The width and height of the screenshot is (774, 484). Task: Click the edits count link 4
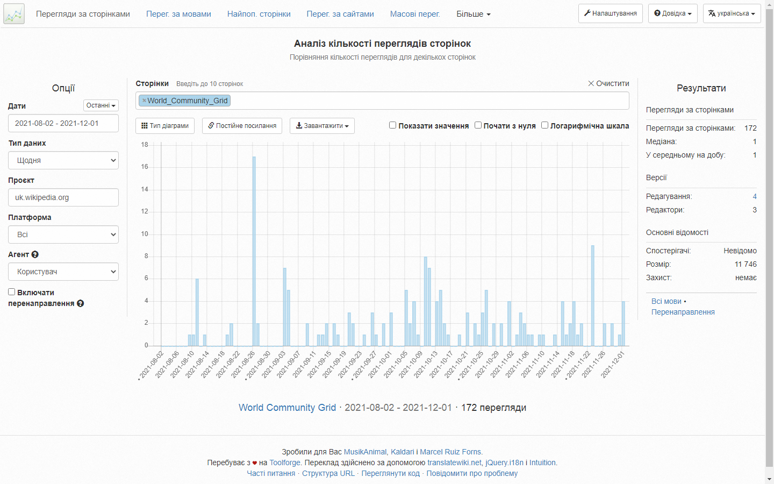point(755,196)
